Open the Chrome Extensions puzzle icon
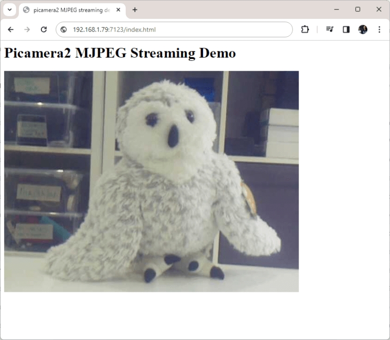390x340 pixels. click(305, 29)
